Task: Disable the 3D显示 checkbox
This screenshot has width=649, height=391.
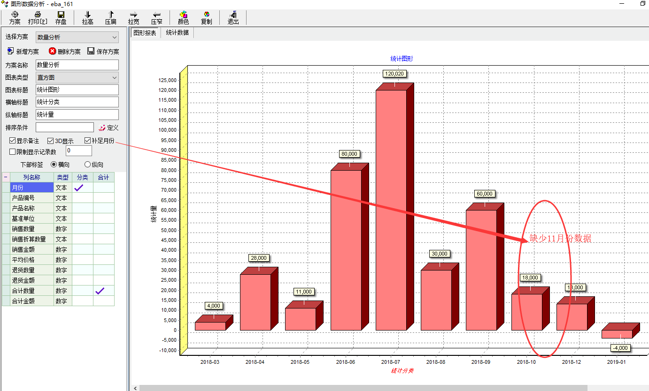Action: pos(51,141)
